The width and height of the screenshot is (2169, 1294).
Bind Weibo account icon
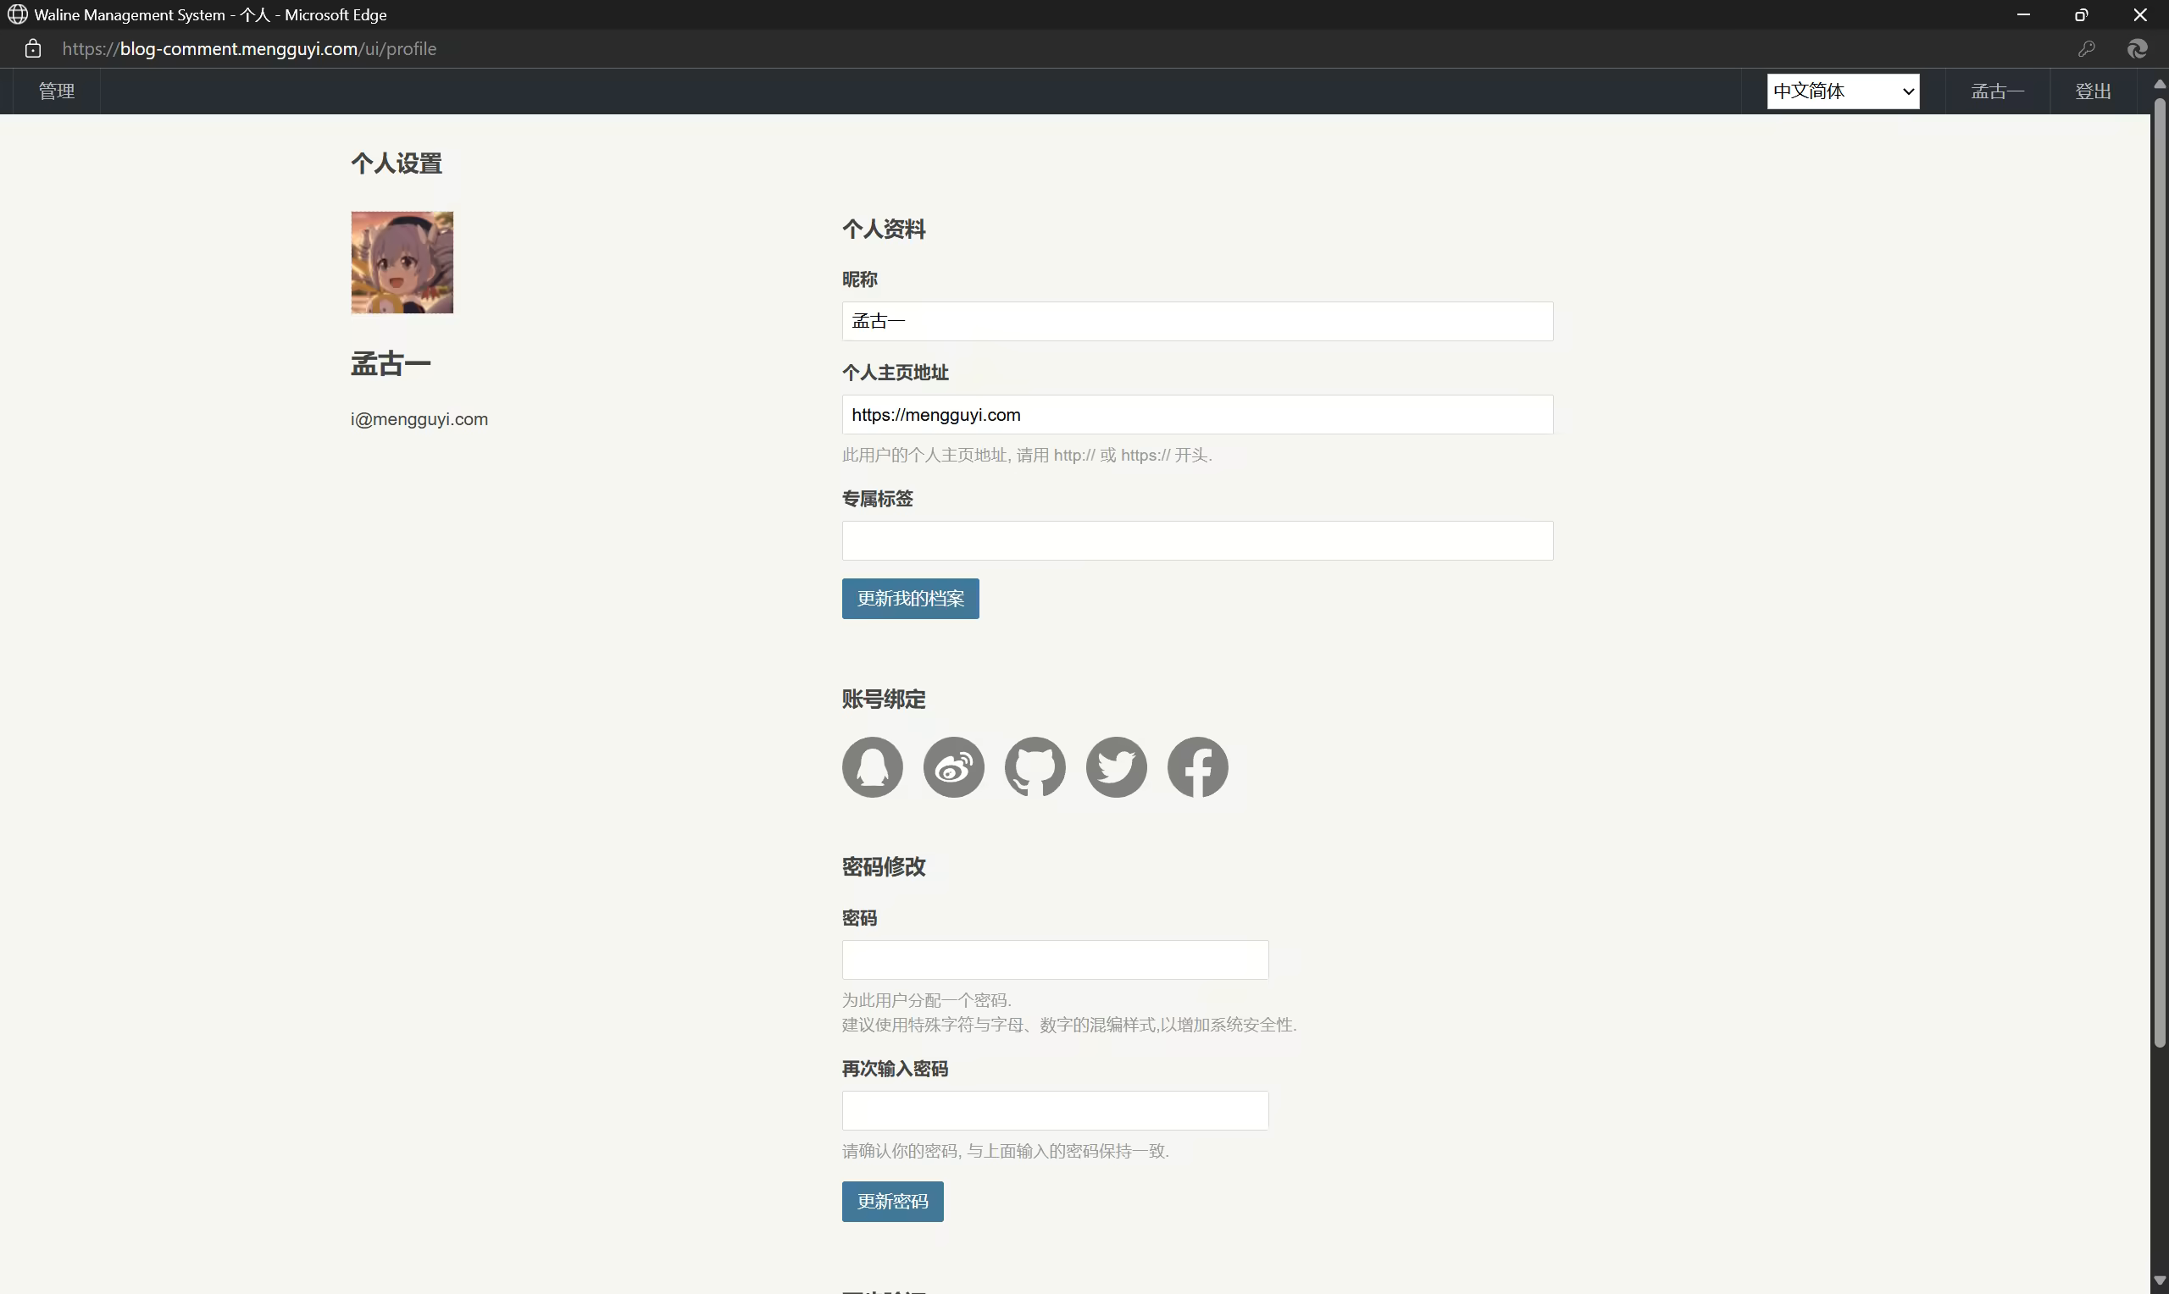pos(953,767)
